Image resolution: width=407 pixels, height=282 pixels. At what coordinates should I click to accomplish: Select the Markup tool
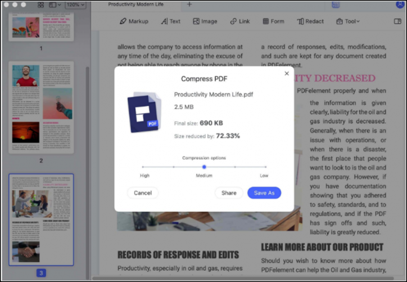pyautogui.click(x=134, y=21)
